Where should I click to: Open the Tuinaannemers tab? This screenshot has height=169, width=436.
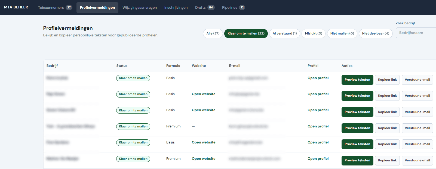click(55, 7)
